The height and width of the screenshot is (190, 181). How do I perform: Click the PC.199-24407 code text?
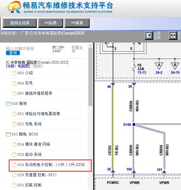click(x=58, y=49)
